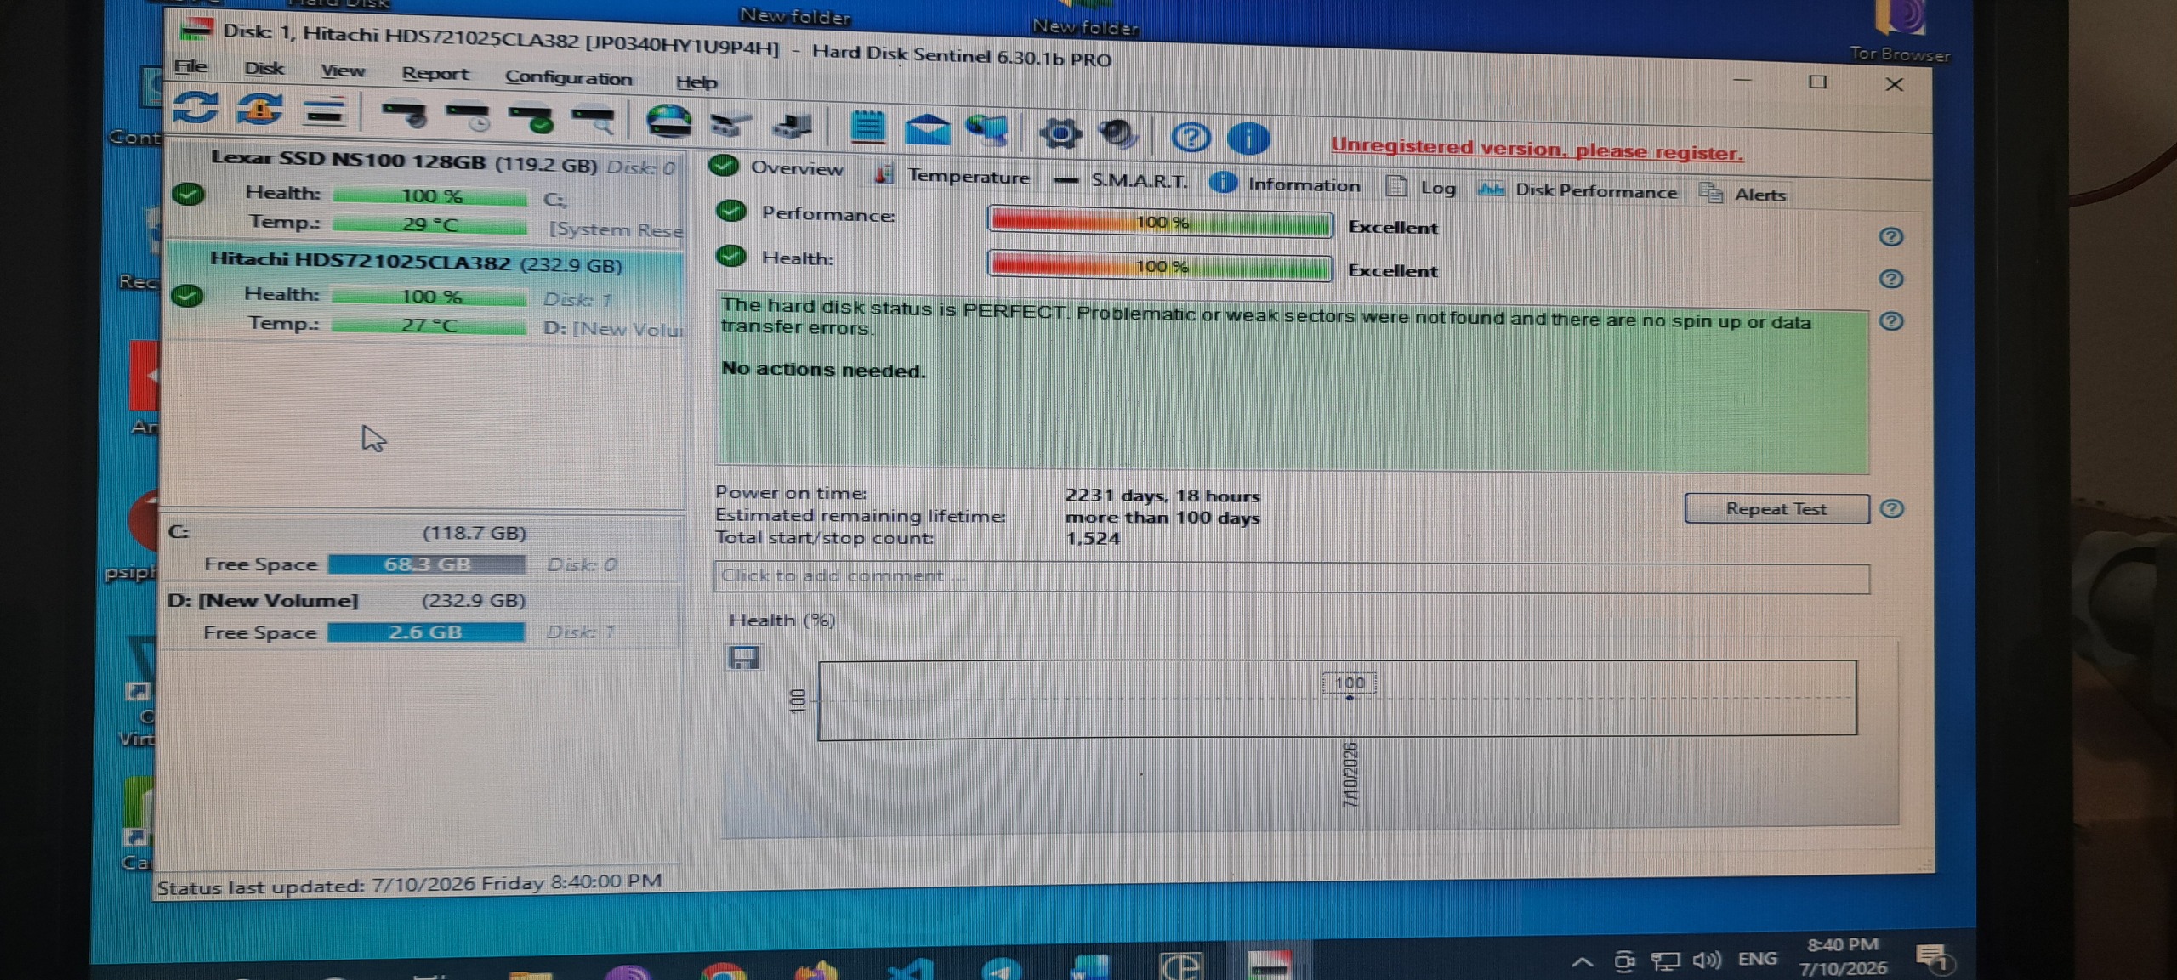2177x980 pixels.
Task: Open the File menu
Action: pyautogui.click(x=191, y=65)
